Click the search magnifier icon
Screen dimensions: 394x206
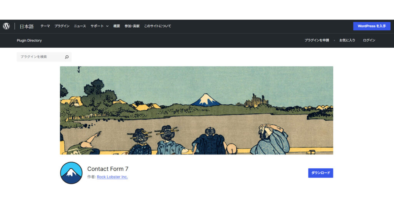[67, 57]
